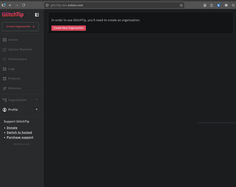This screenshot has width=236, height=187.
Task: Collapse the sidebar with the toggle icon
Action: 37,15
